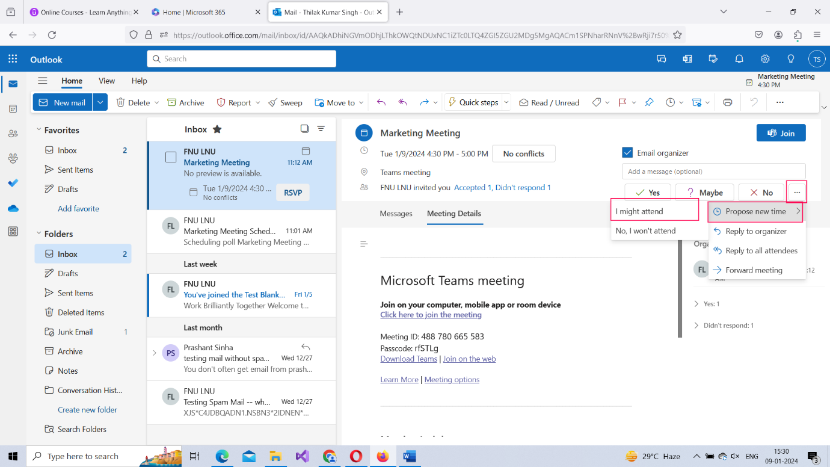This screenshot has width=830, height=467.
Task: Click the Select messages icon beside Inbox
Action: tap(304, 129)
